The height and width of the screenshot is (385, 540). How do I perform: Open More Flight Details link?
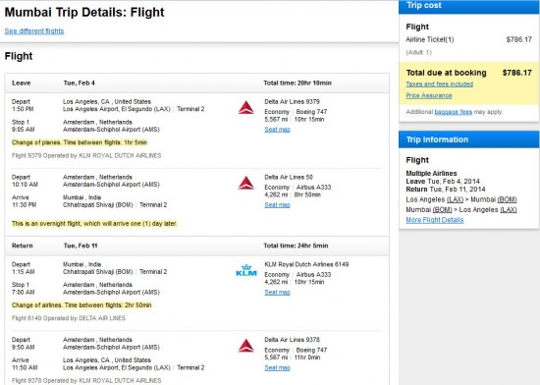435,220
